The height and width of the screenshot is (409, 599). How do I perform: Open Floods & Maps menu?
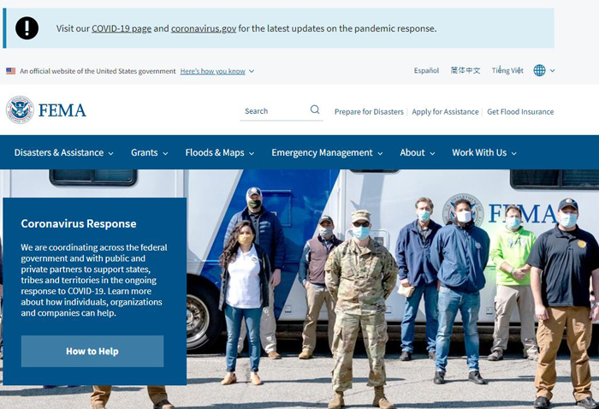(x=215, y=153)
